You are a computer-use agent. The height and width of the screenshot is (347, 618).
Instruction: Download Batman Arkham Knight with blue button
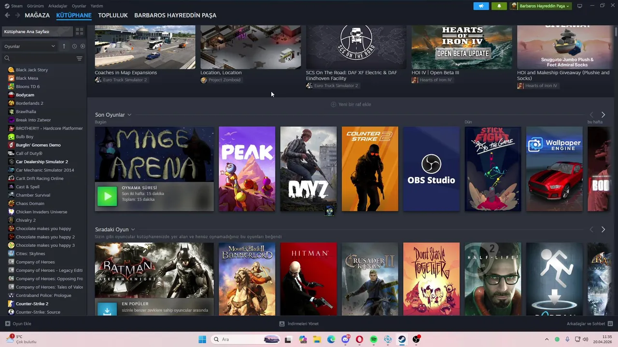[107, 309]
